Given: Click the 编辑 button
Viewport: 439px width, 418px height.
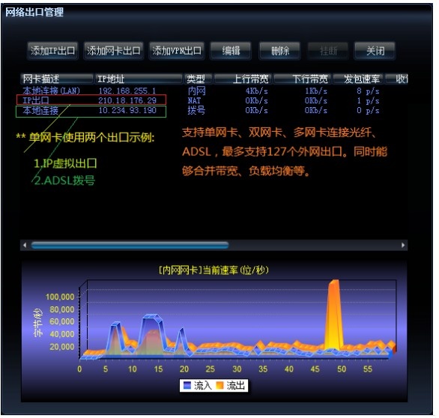Looking at the screenshot, I should click(x=231, y=51).
